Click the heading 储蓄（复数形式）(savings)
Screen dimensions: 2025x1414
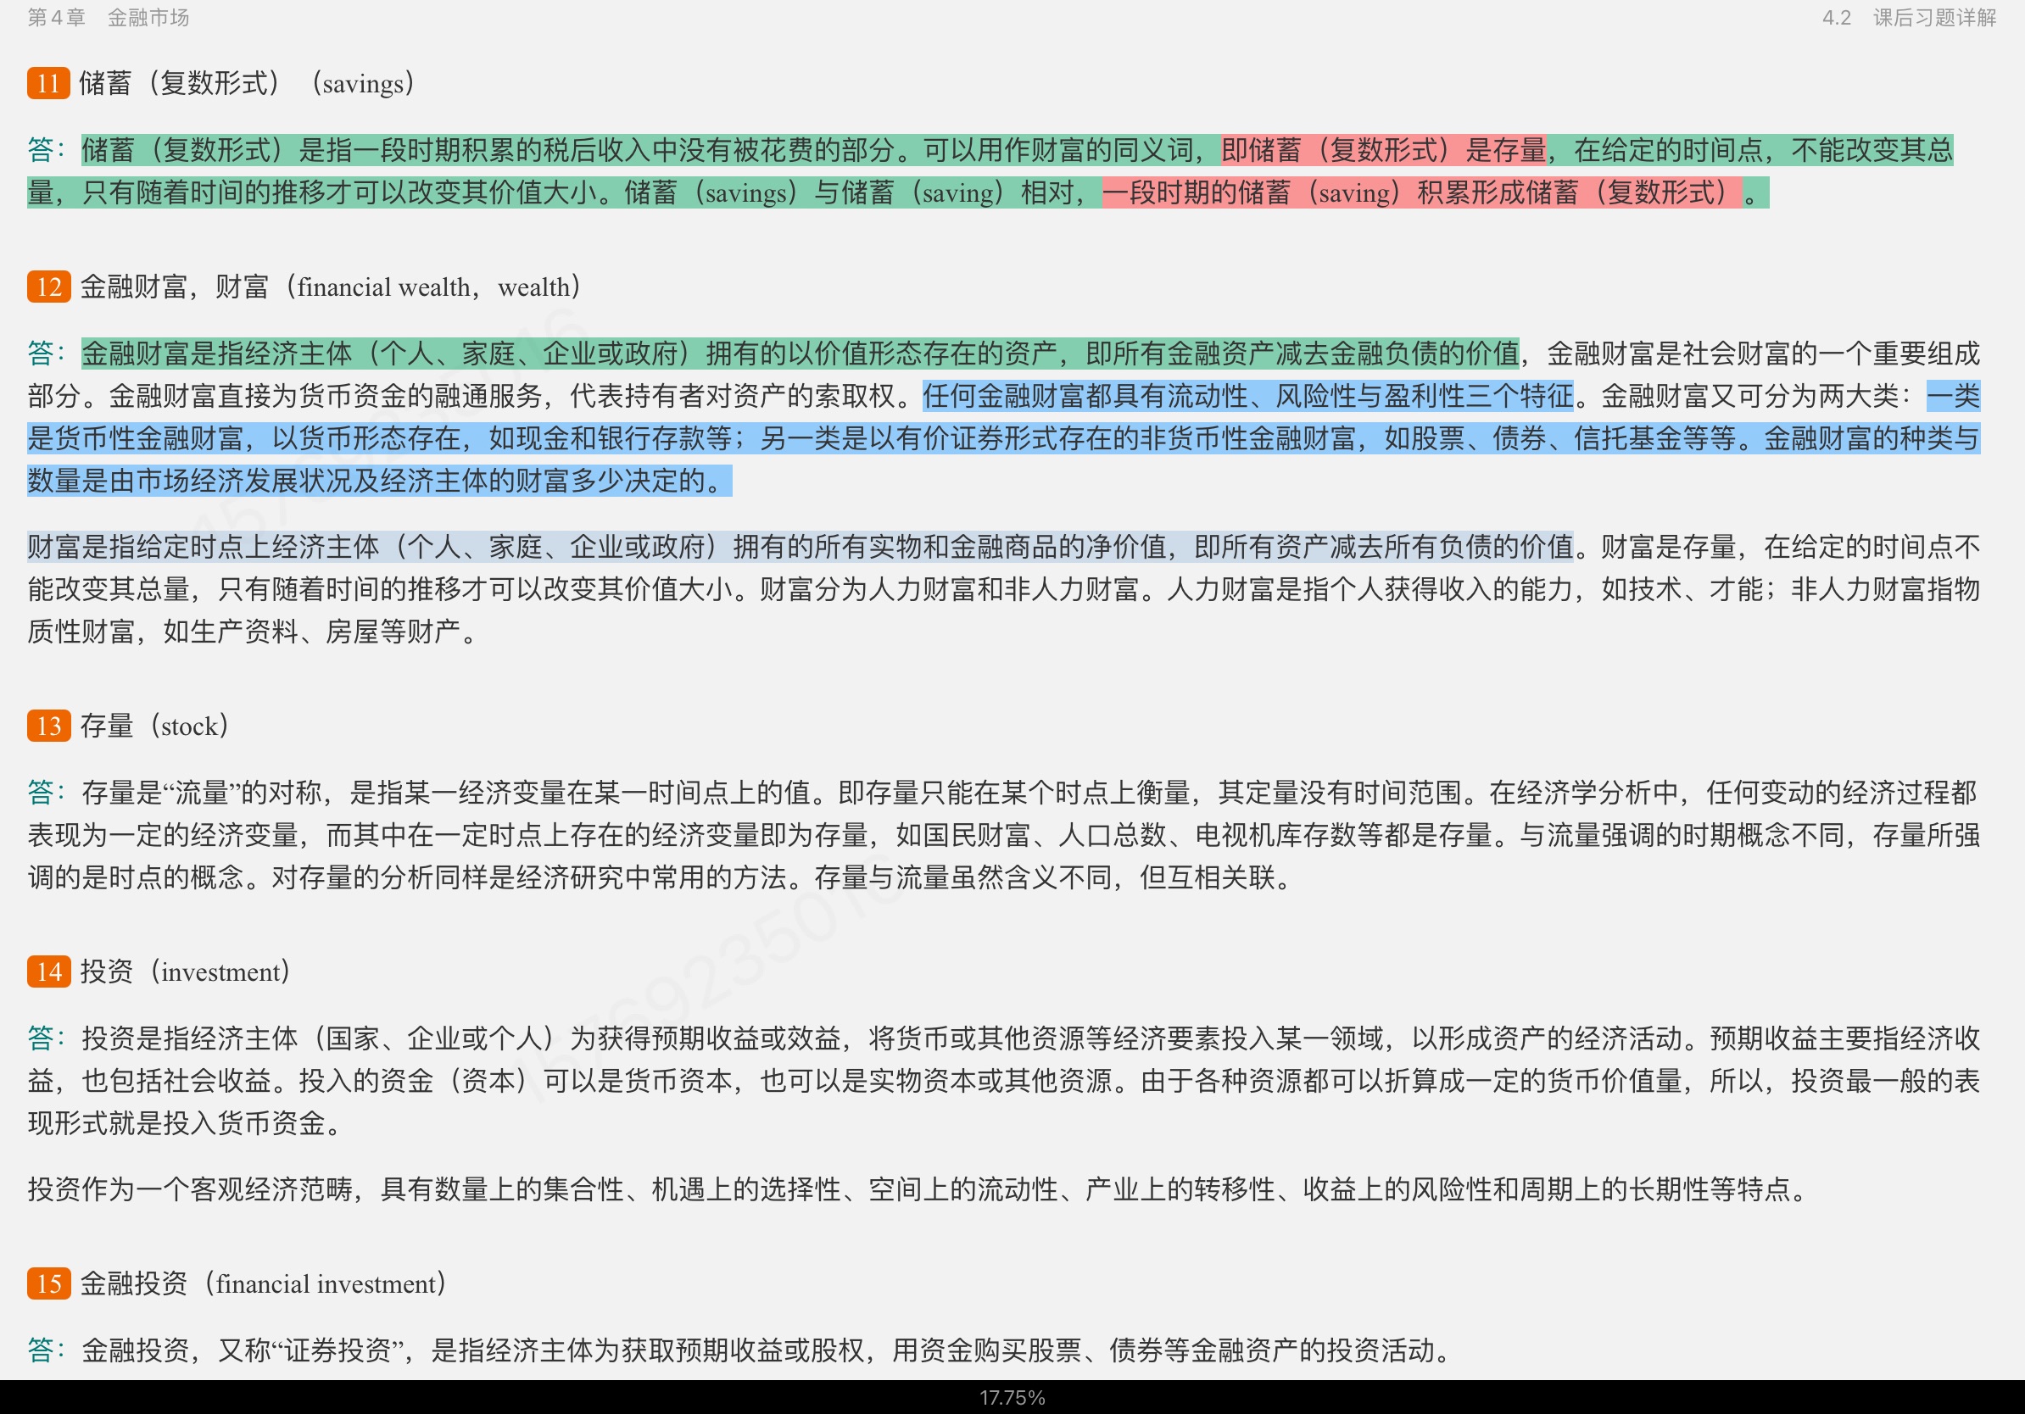[x=247, y=83]
